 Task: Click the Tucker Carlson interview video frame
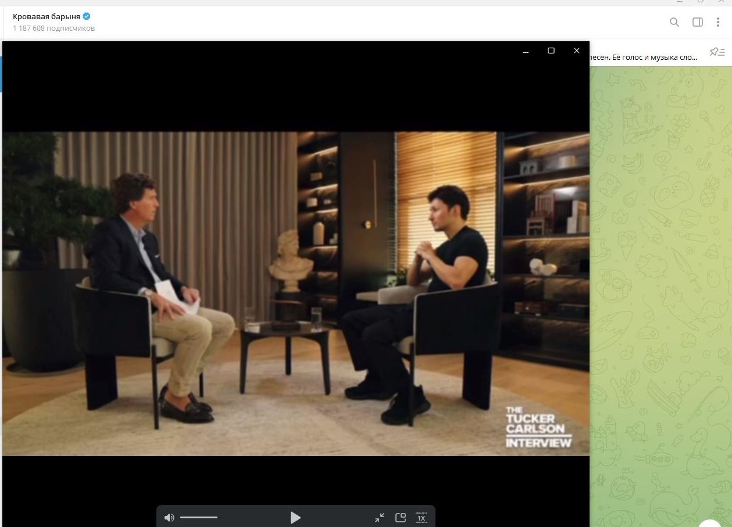(295, 293)
